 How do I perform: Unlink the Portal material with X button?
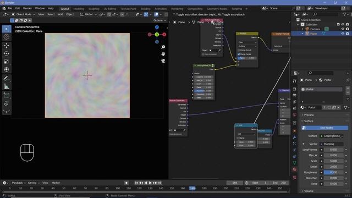point(339,108)
